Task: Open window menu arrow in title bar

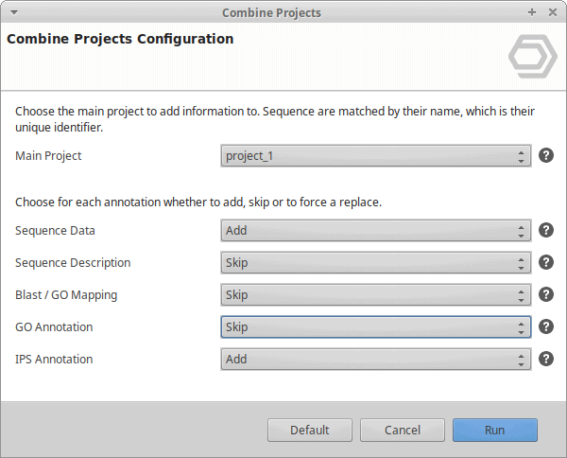Action: pos(14,12)
